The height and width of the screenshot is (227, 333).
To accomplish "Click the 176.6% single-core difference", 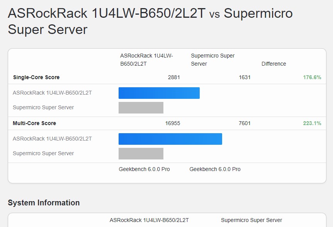I will click(312, 77).
